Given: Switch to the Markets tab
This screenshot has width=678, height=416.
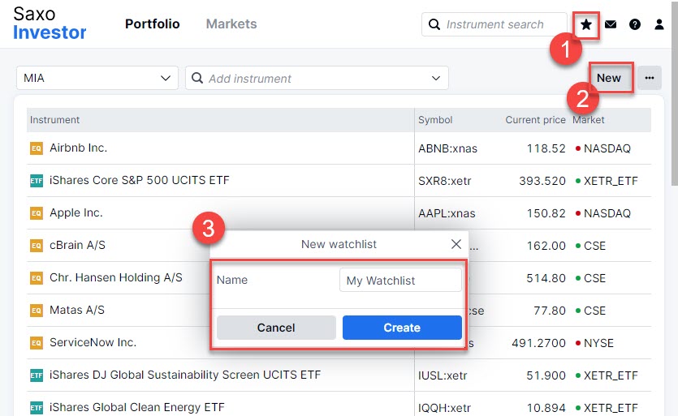Looking at the screenshot, I should coord(231,24).
